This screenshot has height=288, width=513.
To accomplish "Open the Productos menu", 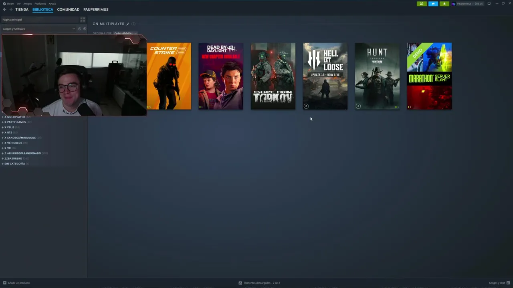I will point(40,4).
